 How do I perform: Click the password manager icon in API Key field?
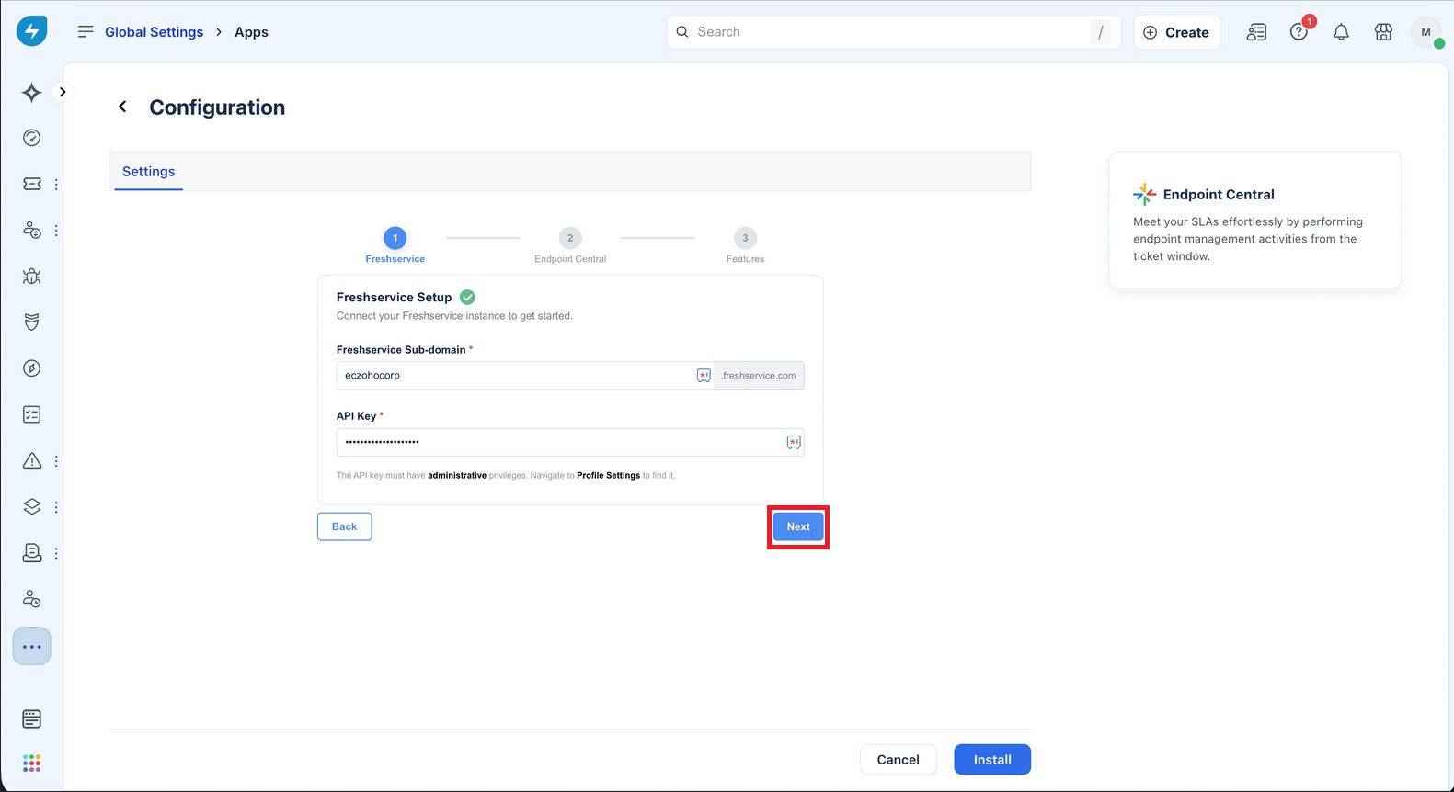pos(794,442)
